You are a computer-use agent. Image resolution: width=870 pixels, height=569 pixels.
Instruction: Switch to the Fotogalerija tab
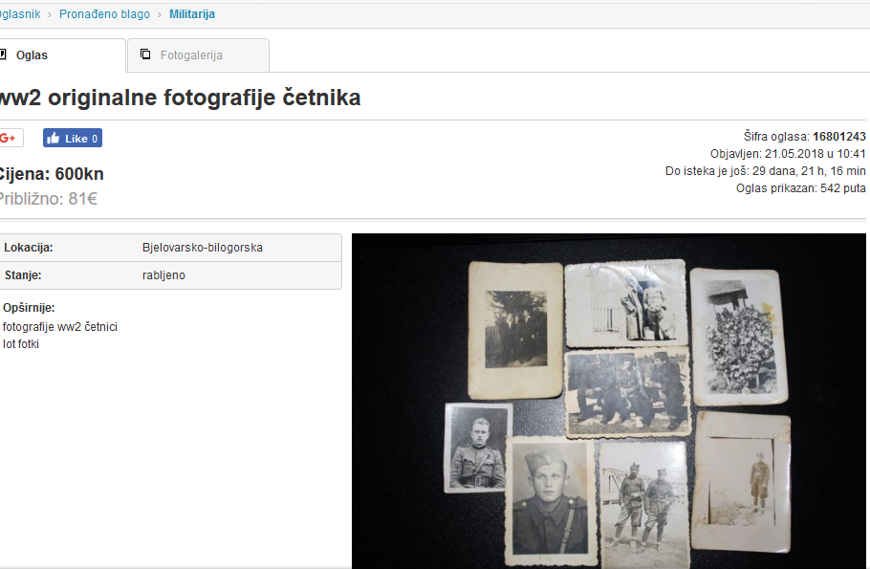point(191,55)
